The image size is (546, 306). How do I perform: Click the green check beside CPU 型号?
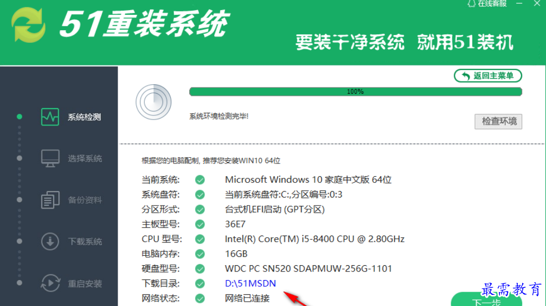point(200,239)
